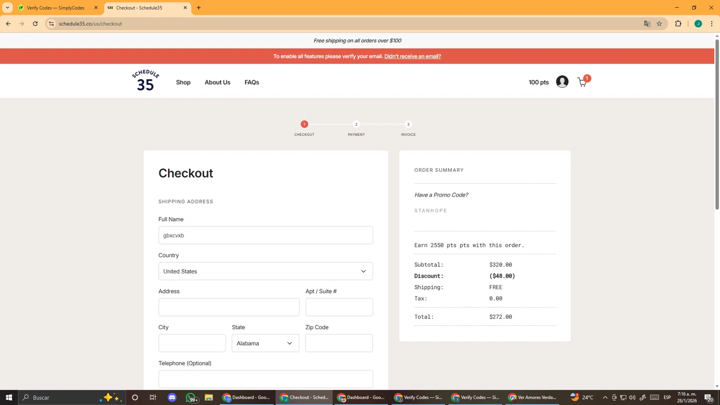The width and height of the screenshot is (720, 405).
Task: Click the Full Name input field
Action: coord(265,235)
